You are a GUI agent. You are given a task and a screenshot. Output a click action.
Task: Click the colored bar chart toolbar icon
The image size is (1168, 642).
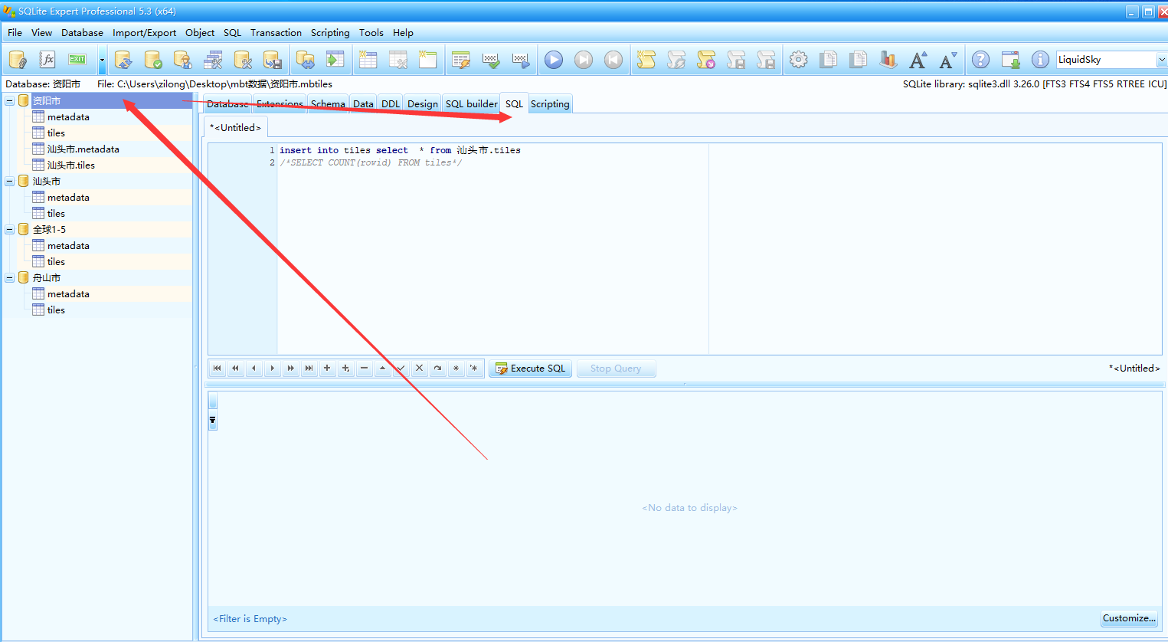point(888,60)
